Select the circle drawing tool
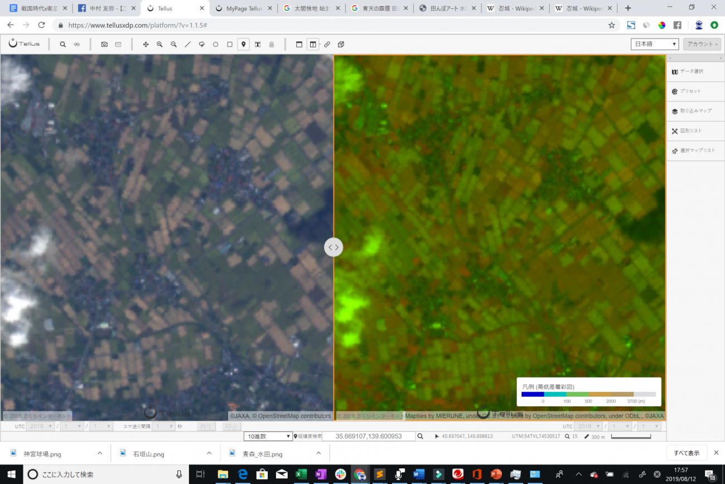Image resolution: width=725 pixels, height=484 pixels. [215, 44]
